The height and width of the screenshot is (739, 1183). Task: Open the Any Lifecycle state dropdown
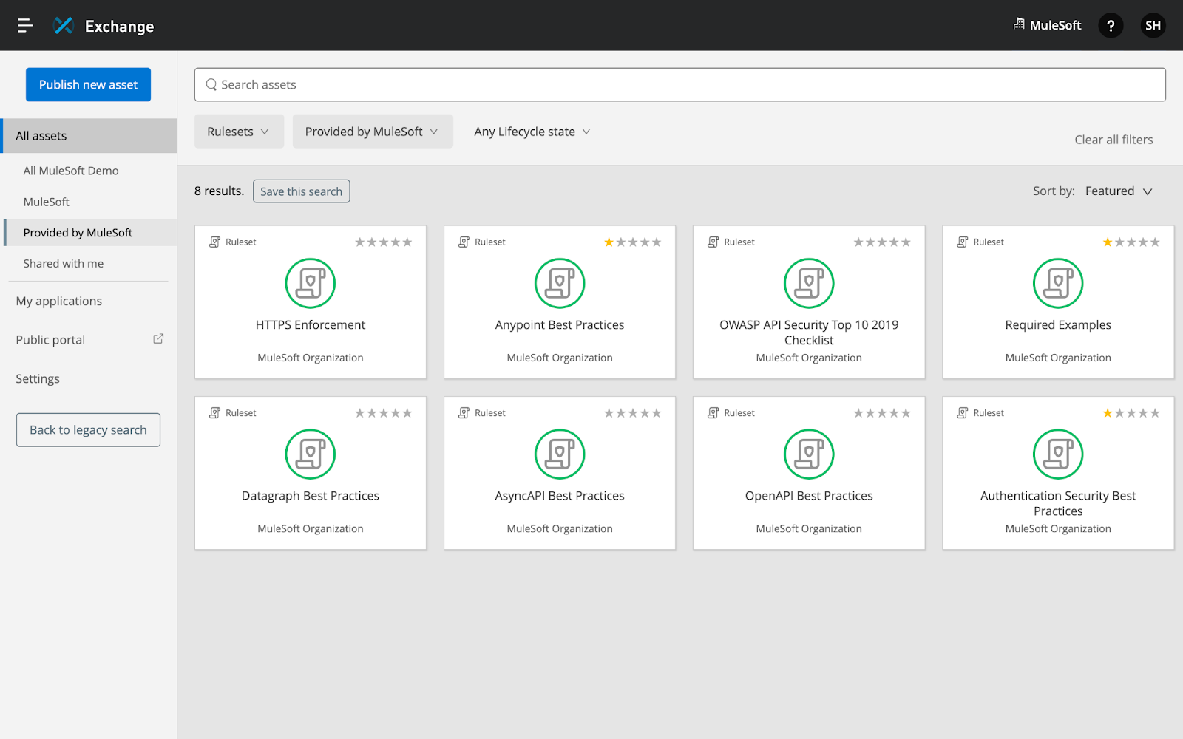(531, 131)
